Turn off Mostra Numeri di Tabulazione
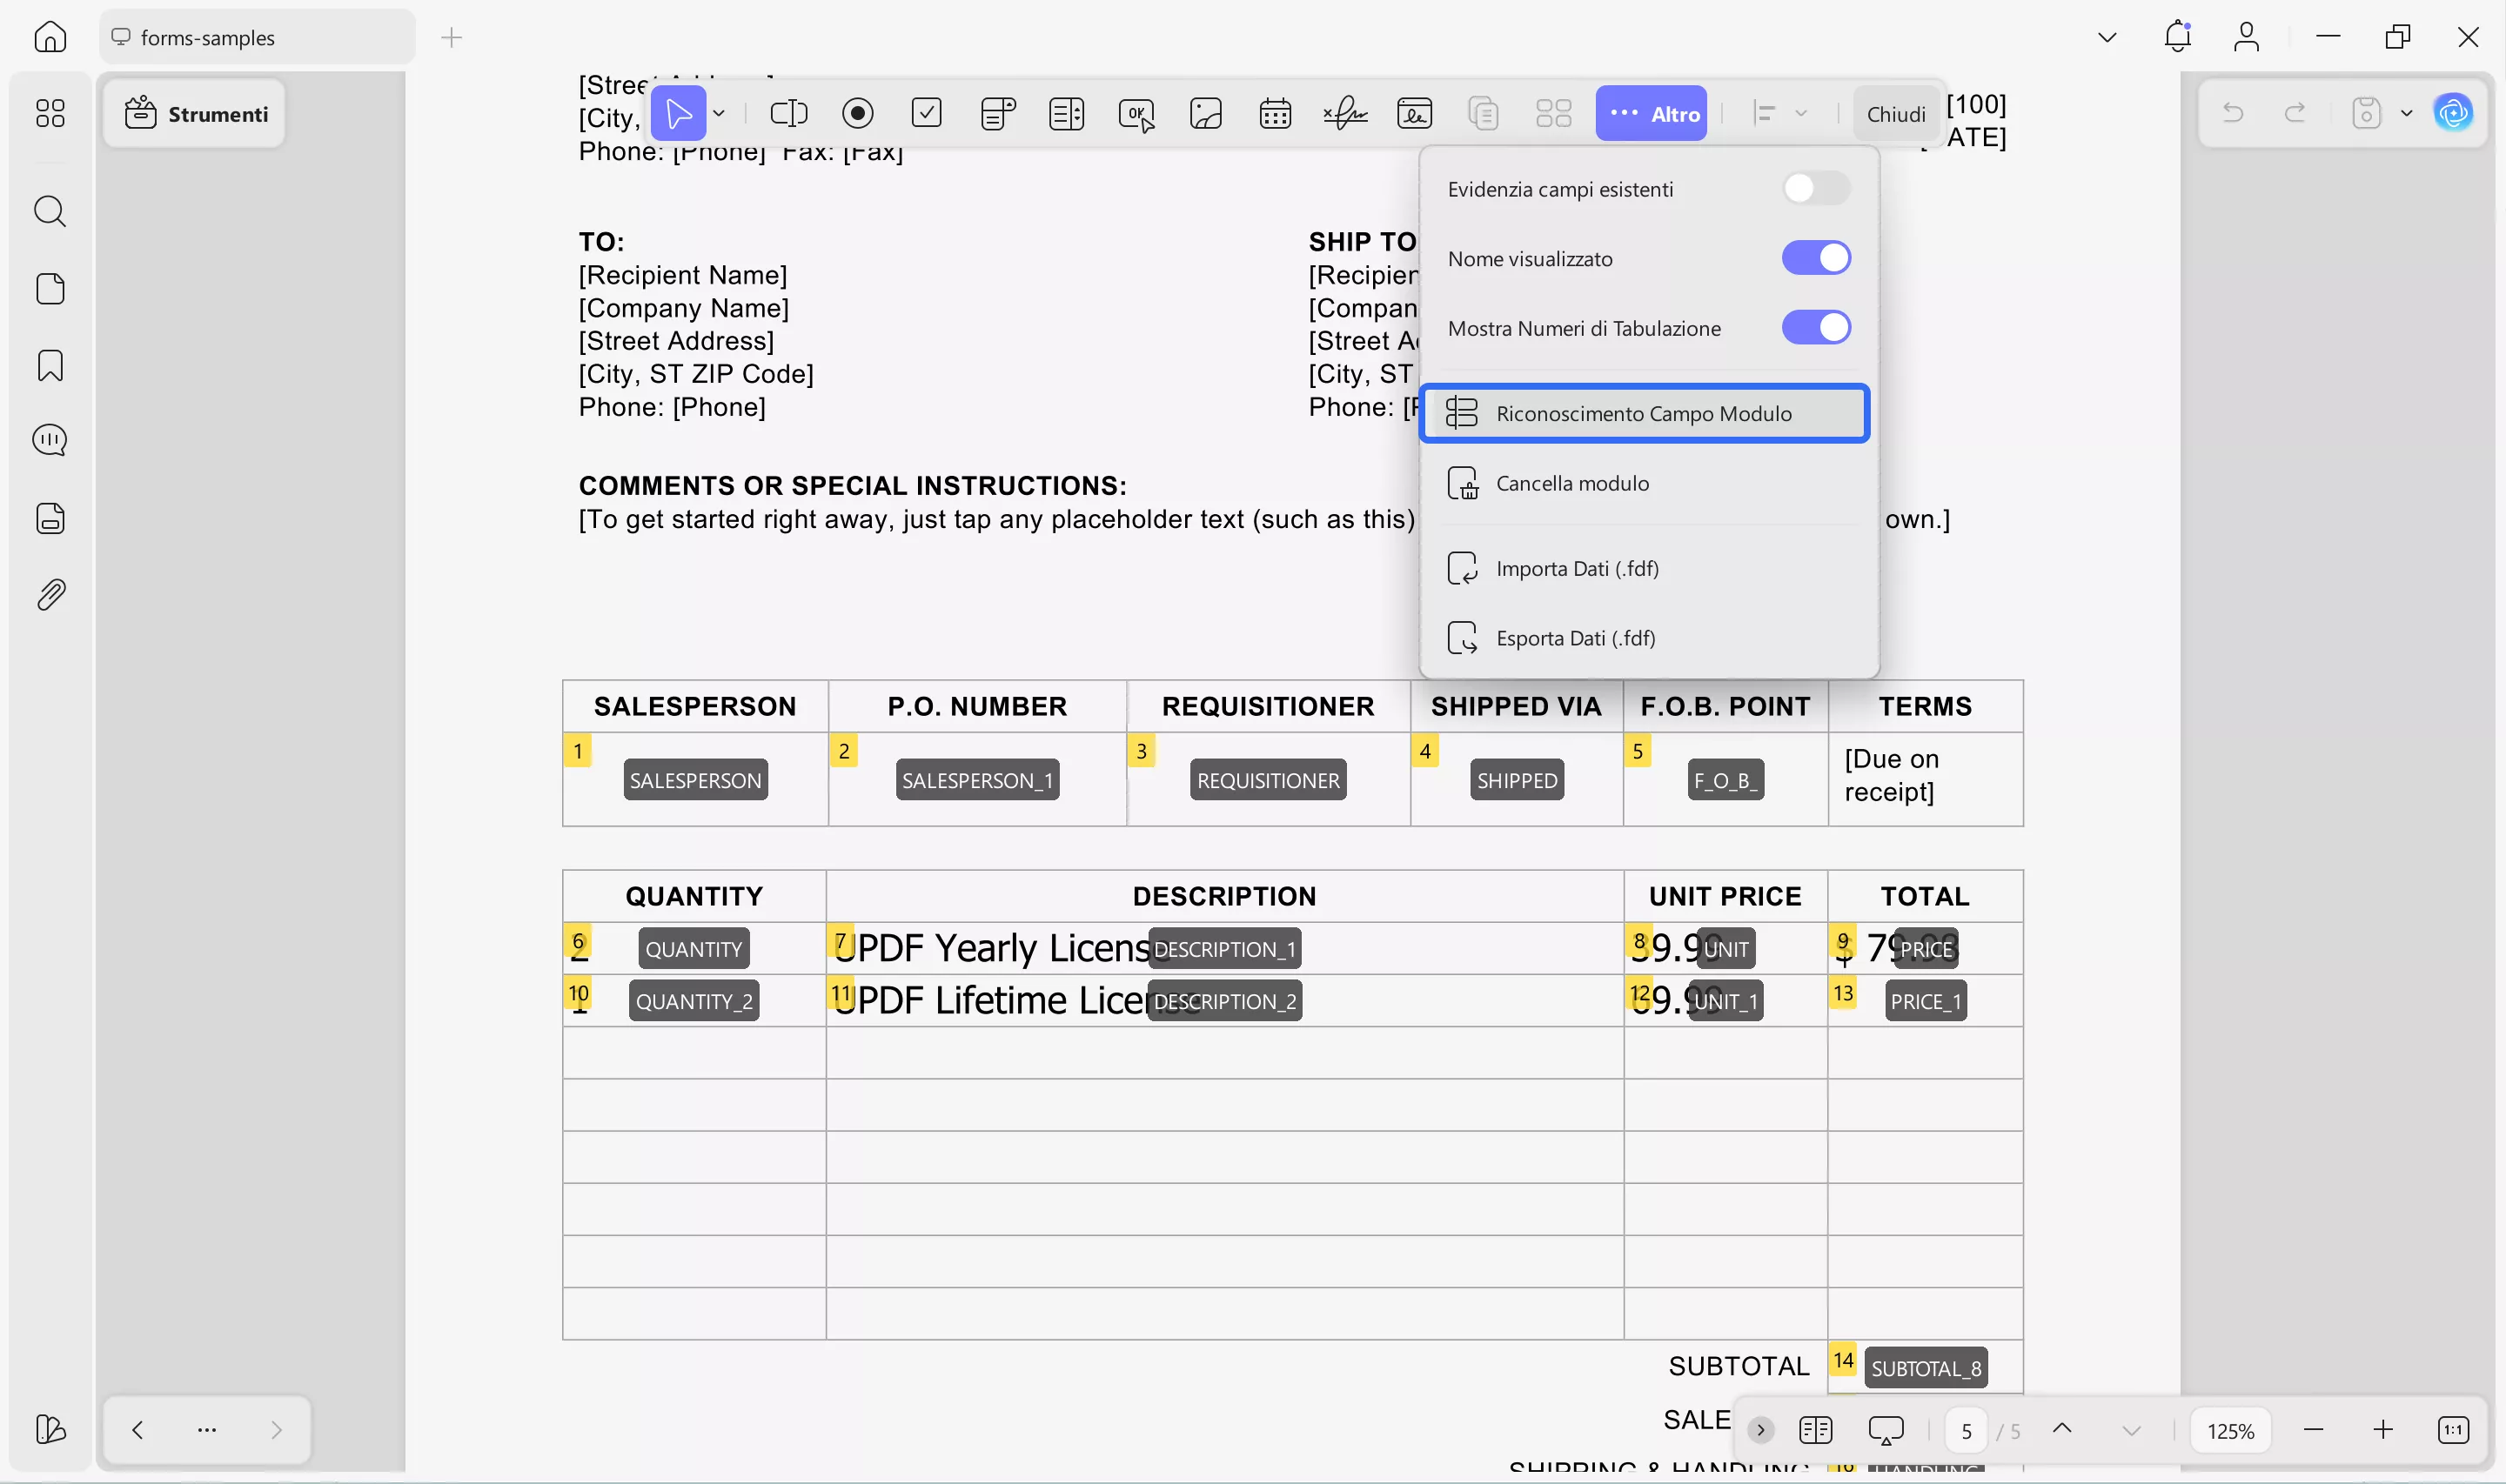Viewport: 2506px width, 1484px height. point(1815,327)
